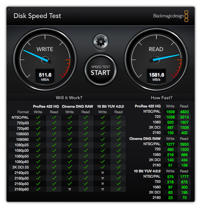201x208 pixels.
Task: Select the 2K DCI 25 10 Bit YUV read checkmark
Action: tap(118, 167)
